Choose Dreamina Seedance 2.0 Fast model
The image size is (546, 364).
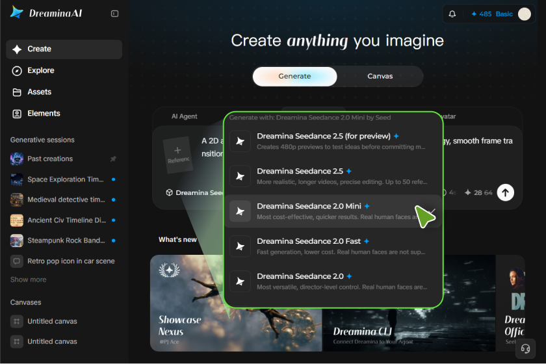[333, 246]
